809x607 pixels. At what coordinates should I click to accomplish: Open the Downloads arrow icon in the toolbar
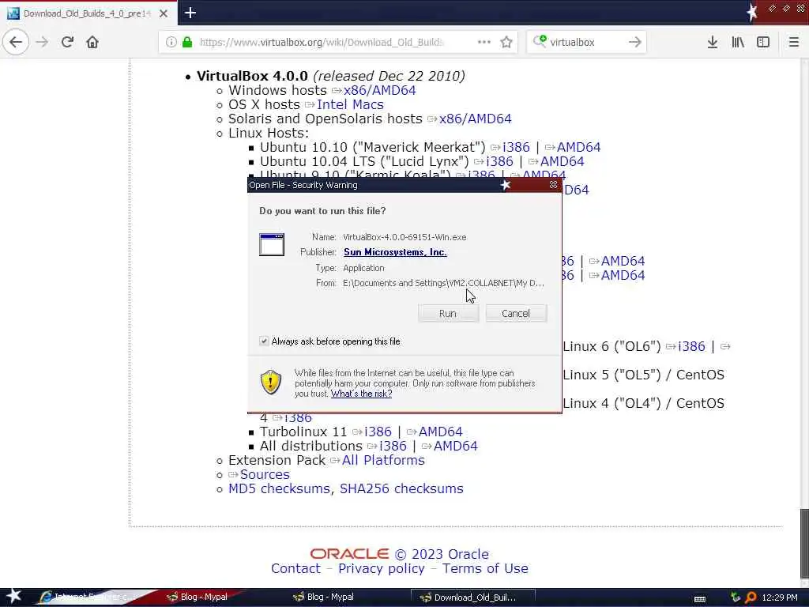pos(713,42)
